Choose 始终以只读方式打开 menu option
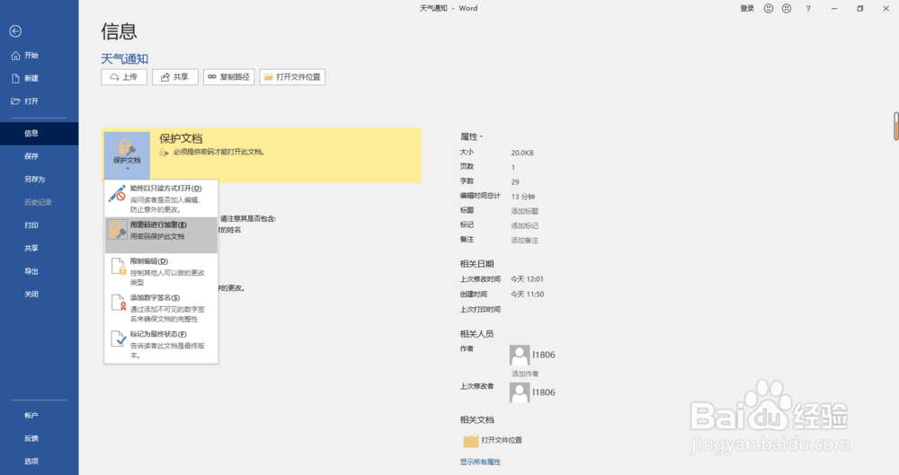 [161, 198]
